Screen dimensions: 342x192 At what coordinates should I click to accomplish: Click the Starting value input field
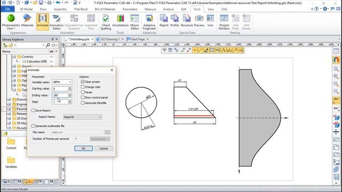tap(60, 89)
